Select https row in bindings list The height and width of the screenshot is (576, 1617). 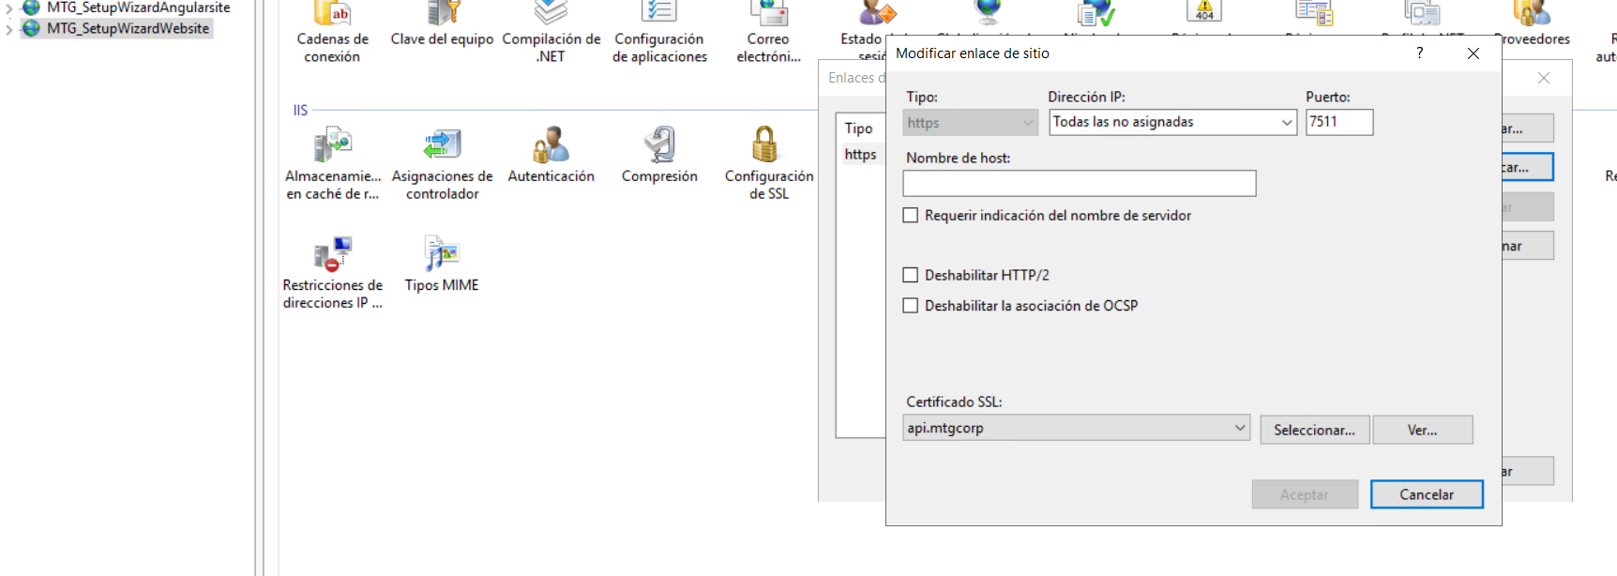[860, 154]
